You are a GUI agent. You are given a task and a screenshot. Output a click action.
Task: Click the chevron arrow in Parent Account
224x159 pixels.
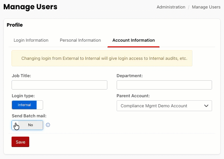tap(206, 106)
